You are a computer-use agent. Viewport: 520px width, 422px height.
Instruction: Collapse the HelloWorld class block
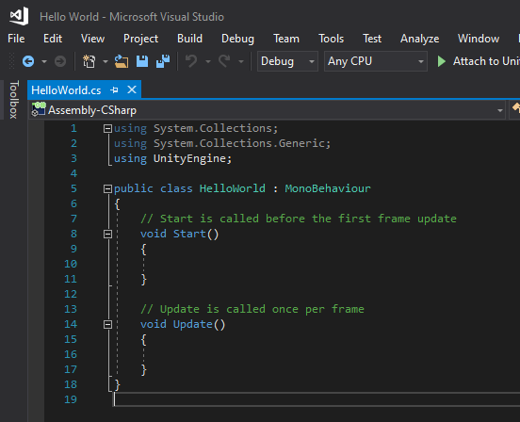tap(107, 189)
